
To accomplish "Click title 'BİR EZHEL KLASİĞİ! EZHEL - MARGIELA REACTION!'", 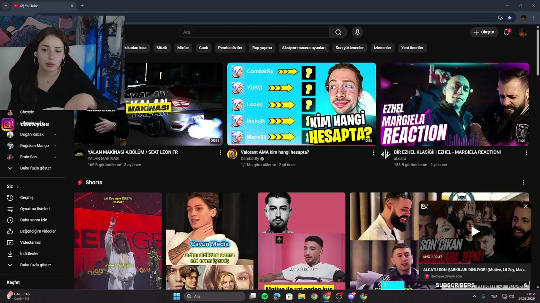I will [447, 152].
